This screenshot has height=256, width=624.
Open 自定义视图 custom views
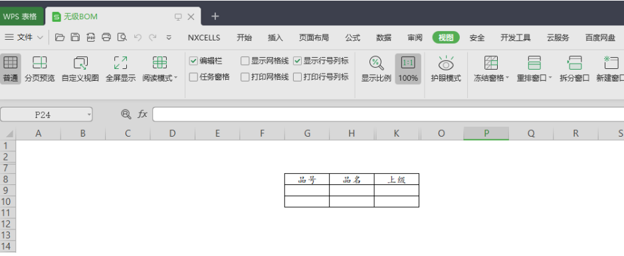click(80, 69)
